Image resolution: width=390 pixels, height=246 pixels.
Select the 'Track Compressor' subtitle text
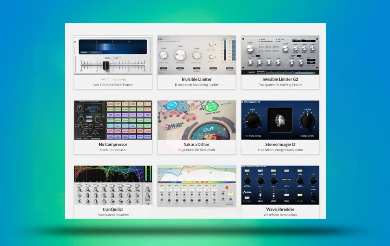113,150
